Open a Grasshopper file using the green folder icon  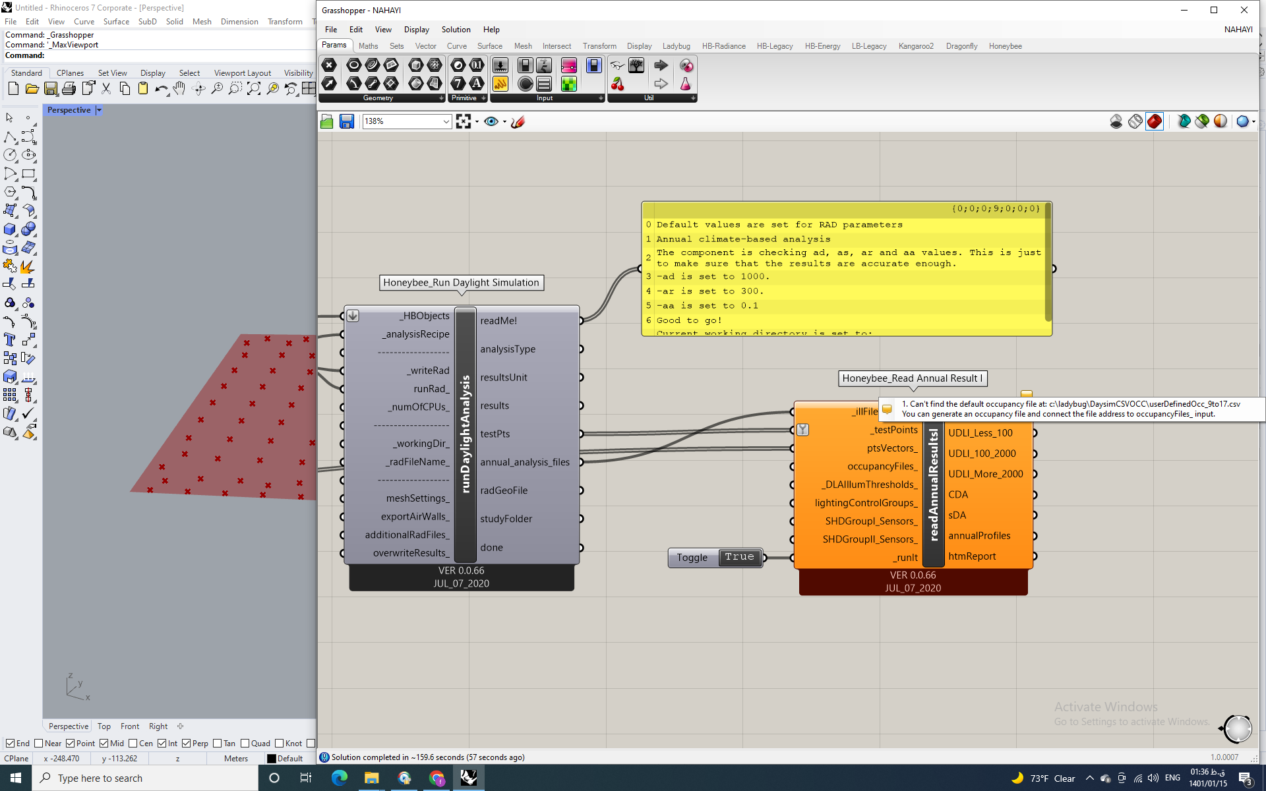tap(327, 121)
